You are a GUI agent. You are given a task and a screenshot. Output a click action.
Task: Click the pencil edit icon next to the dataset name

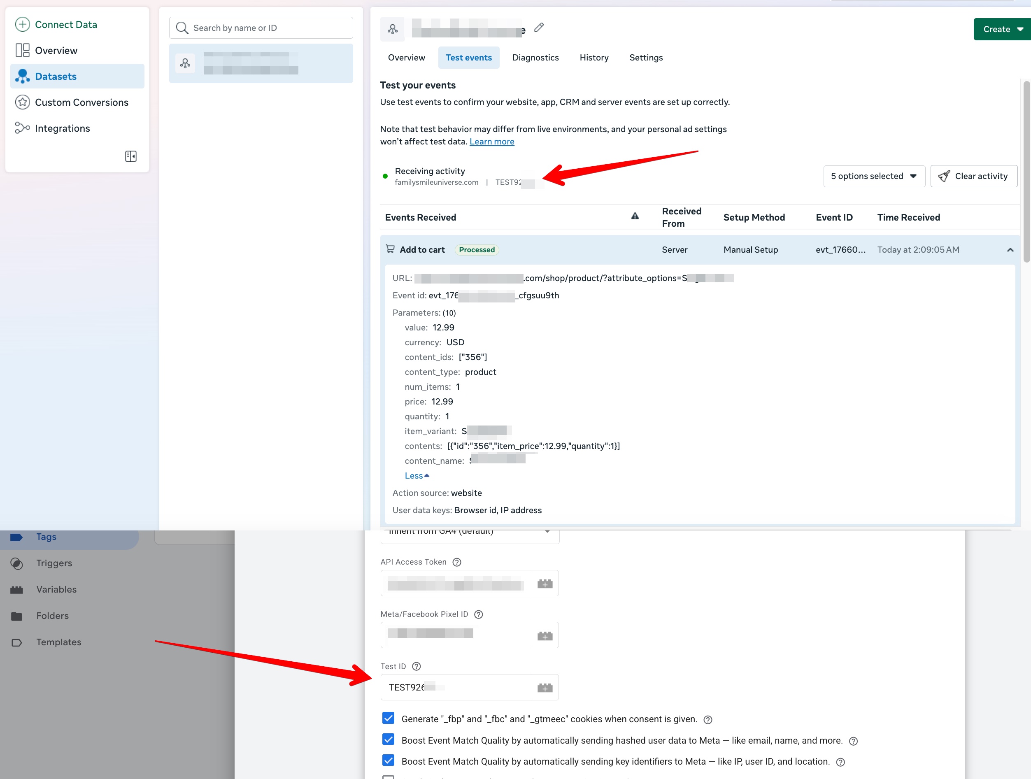click(x=539, y=28)
